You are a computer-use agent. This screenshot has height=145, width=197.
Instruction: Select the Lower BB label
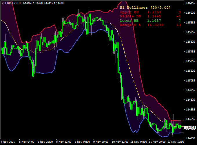[129, 21]
